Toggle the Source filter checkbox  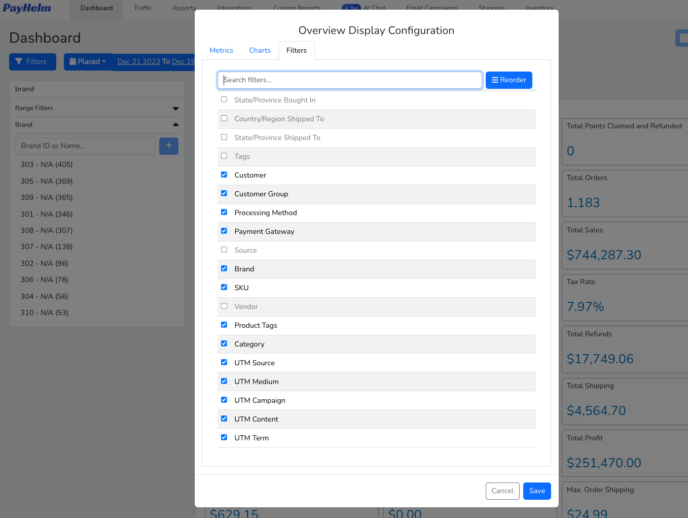(x=224, y=250)
